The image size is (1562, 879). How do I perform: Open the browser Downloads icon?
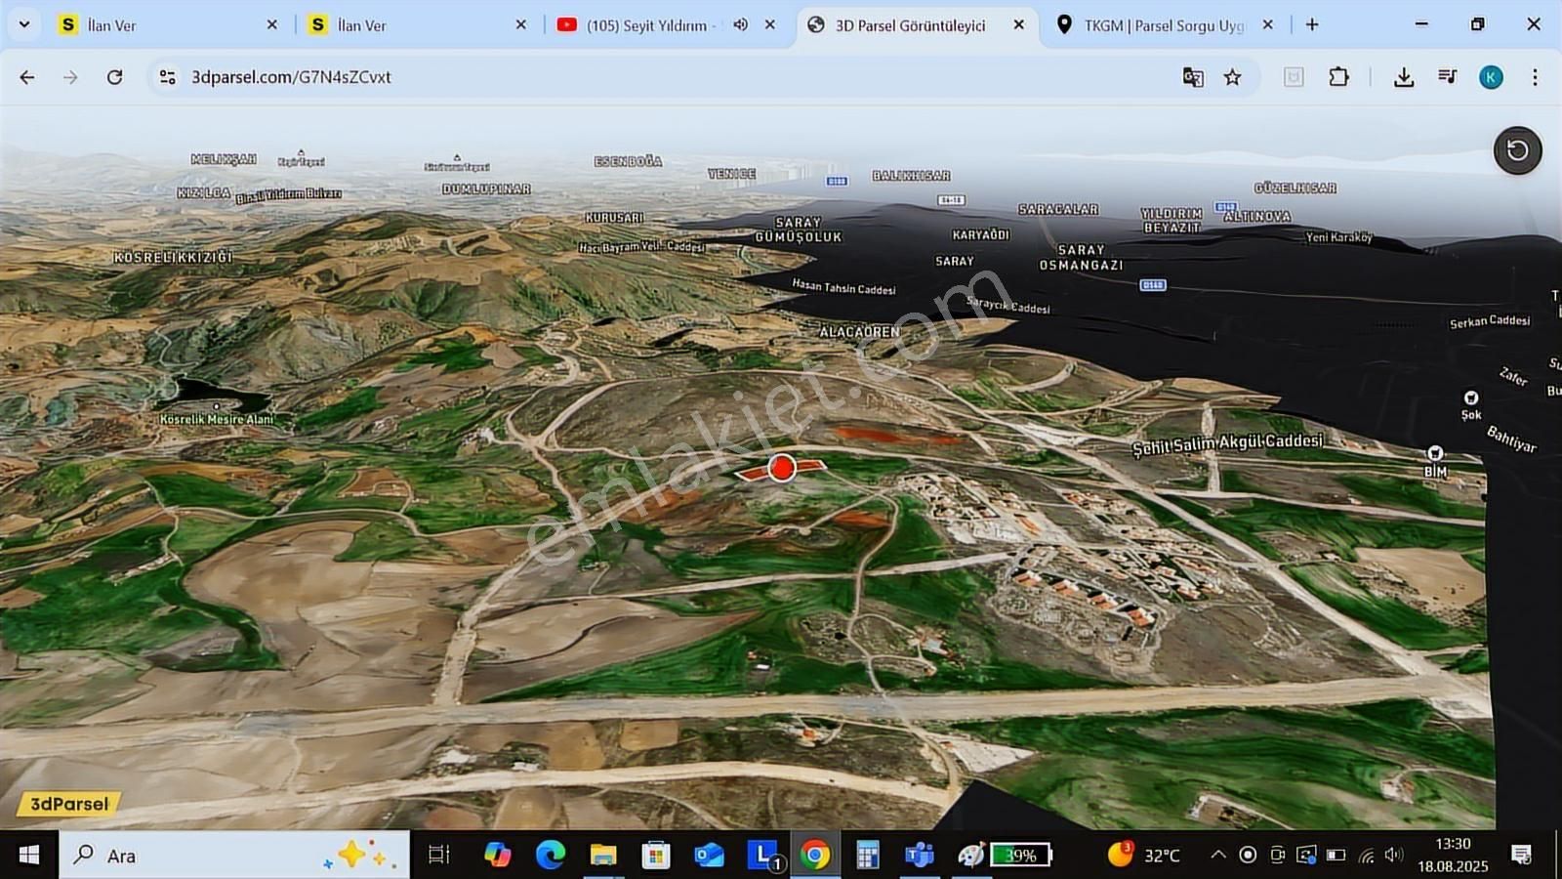[x=1404, y=76]
